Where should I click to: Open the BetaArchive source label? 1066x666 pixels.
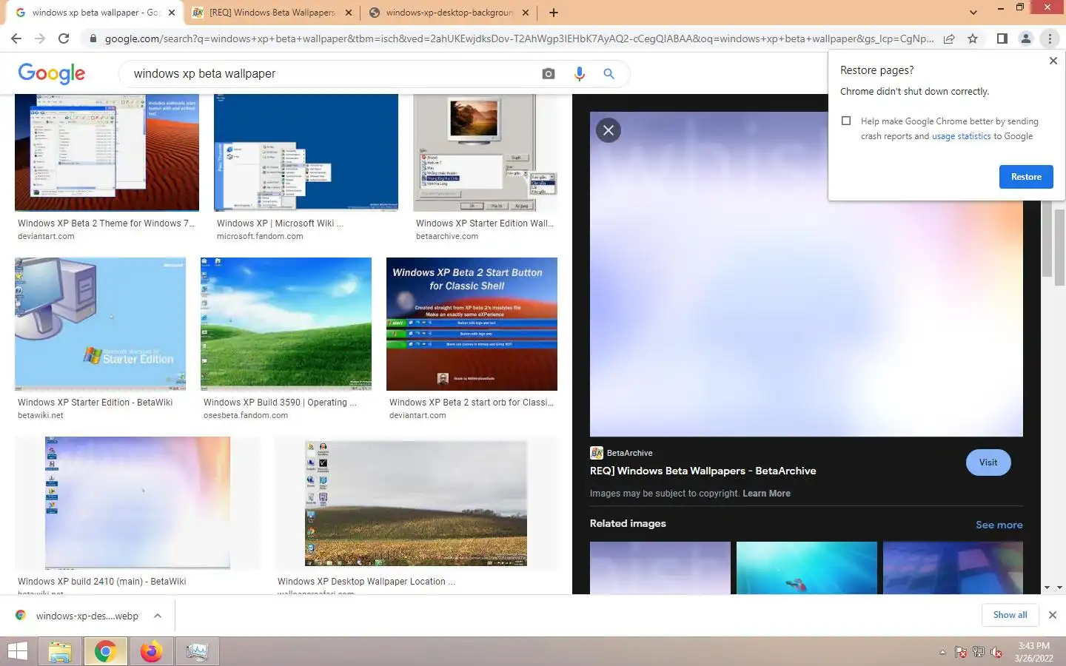(x=621, y=453)
